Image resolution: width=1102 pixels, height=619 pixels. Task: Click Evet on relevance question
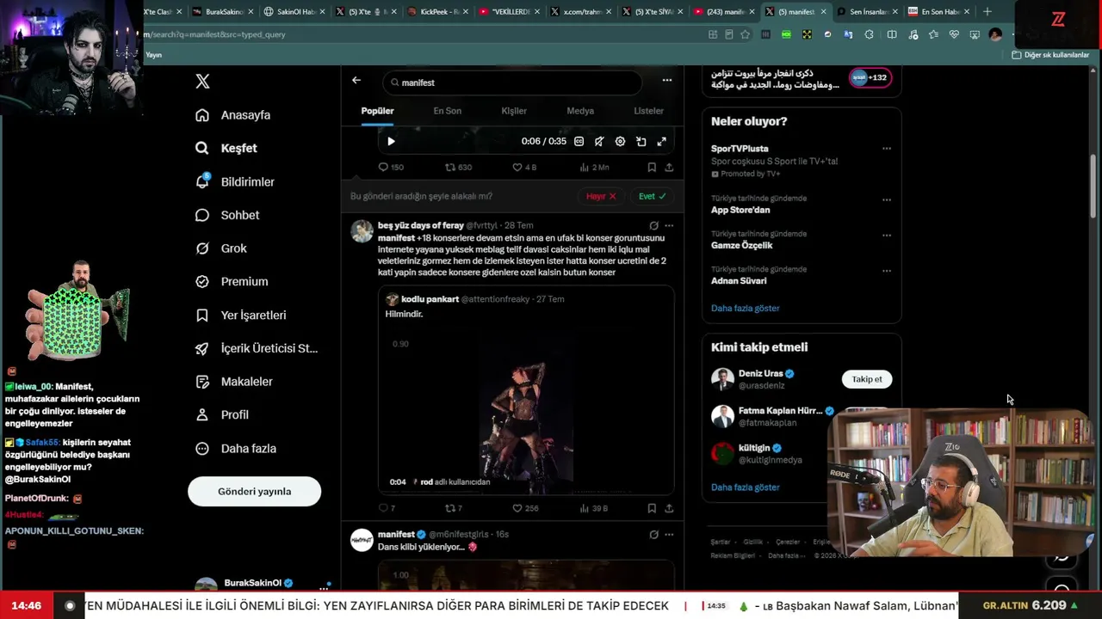[x=652, y=196]
